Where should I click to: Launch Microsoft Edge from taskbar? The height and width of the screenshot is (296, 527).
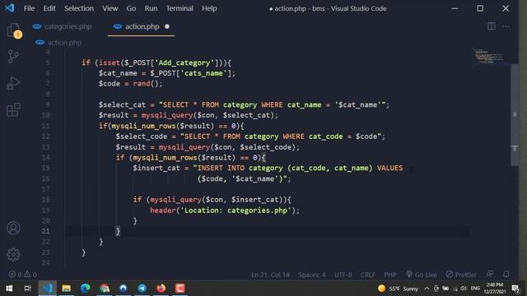[86, 289]
